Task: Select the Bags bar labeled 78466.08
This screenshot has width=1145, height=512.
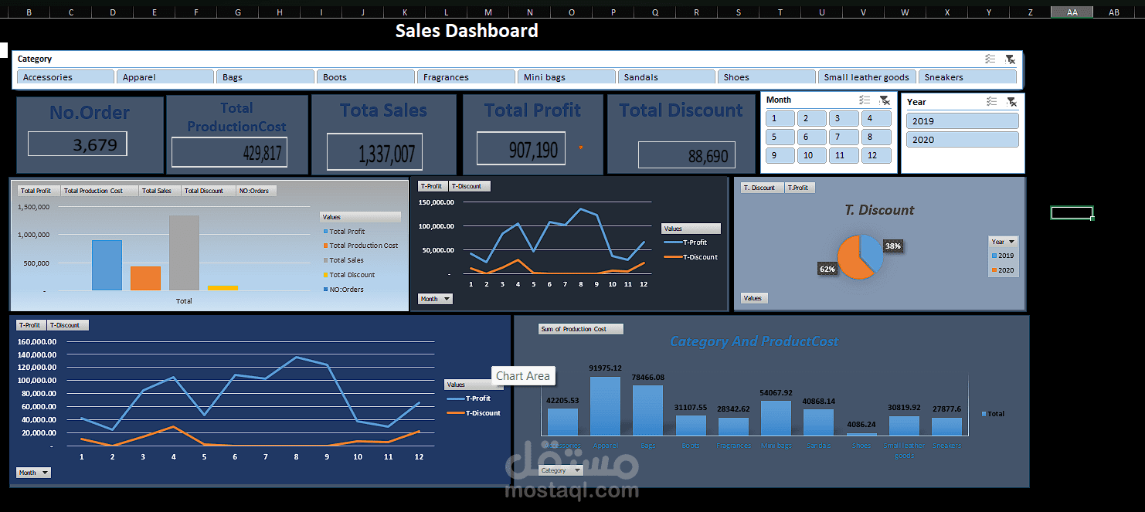Action: click(647, 411)
